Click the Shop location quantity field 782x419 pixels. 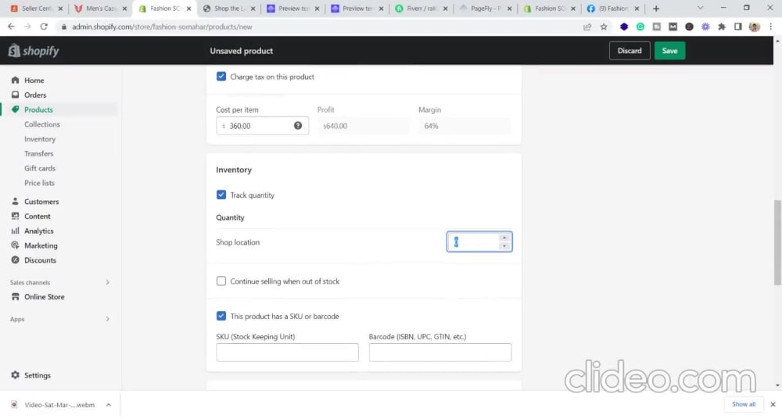coord(479,242)
